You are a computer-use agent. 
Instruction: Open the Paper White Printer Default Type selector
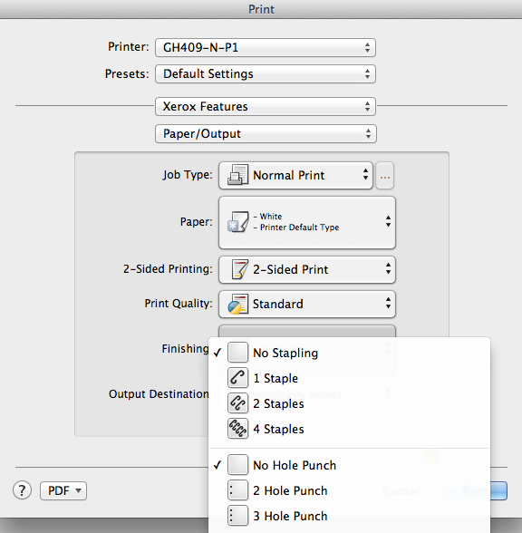click(x=307, y=222)
